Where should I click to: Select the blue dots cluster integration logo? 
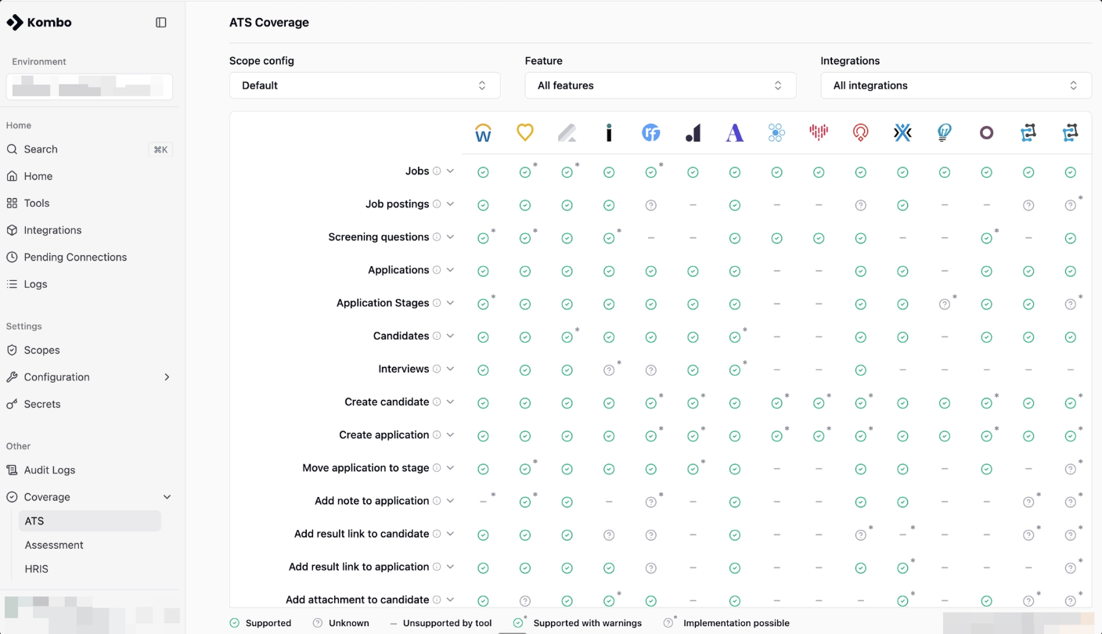(x=776, y=133)
